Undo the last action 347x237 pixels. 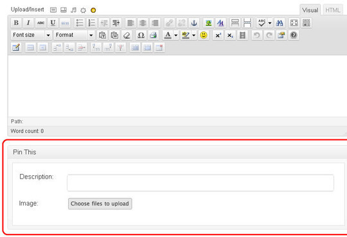coord(256,35)
